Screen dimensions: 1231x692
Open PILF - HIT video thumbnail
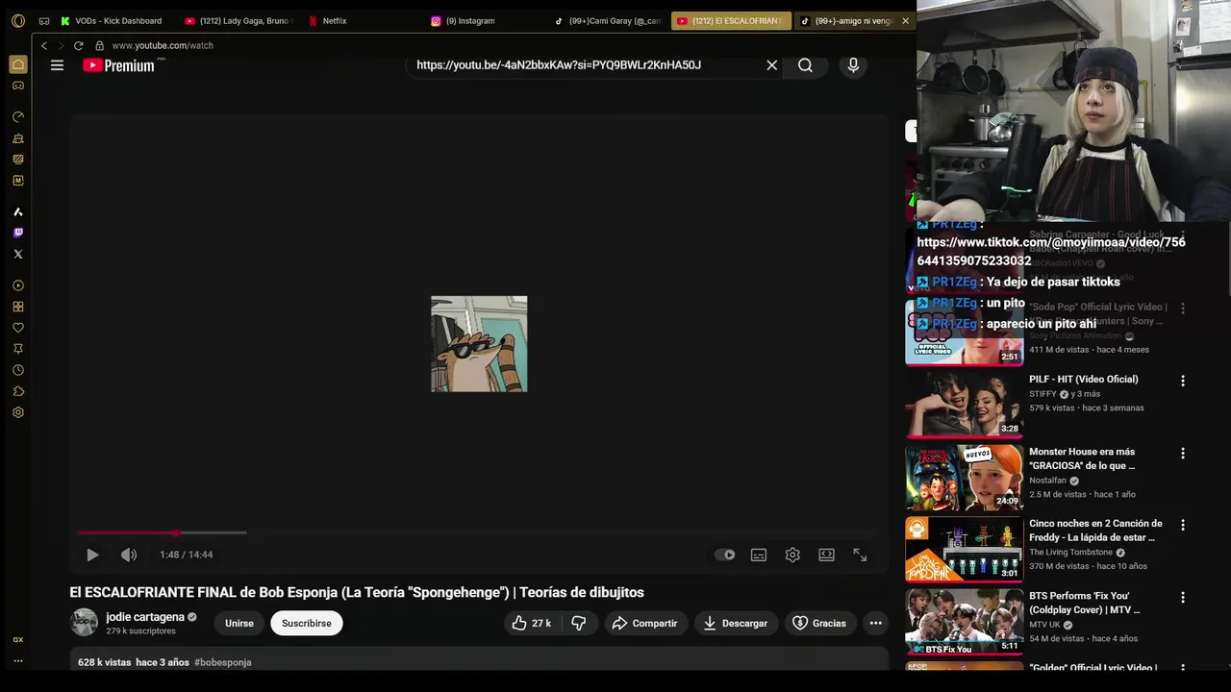pyautogui.click(x=964, y=404)
